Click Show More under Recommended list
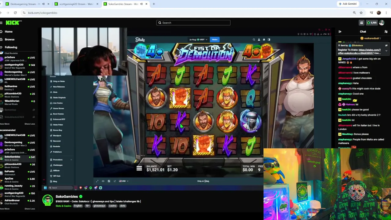 [x=5, y=209]
